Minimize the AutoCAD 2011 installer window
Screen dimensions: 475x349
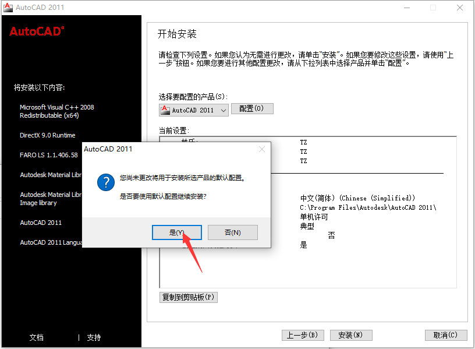[407, 8]
